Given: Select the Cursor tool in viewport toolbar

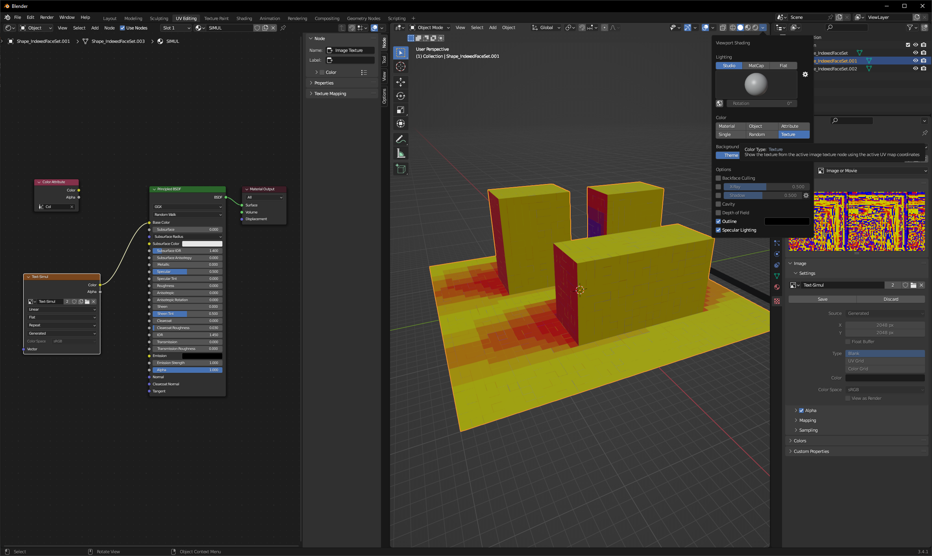Looking at the screenshot, I should pyautogui.click(x=401, y=66).
